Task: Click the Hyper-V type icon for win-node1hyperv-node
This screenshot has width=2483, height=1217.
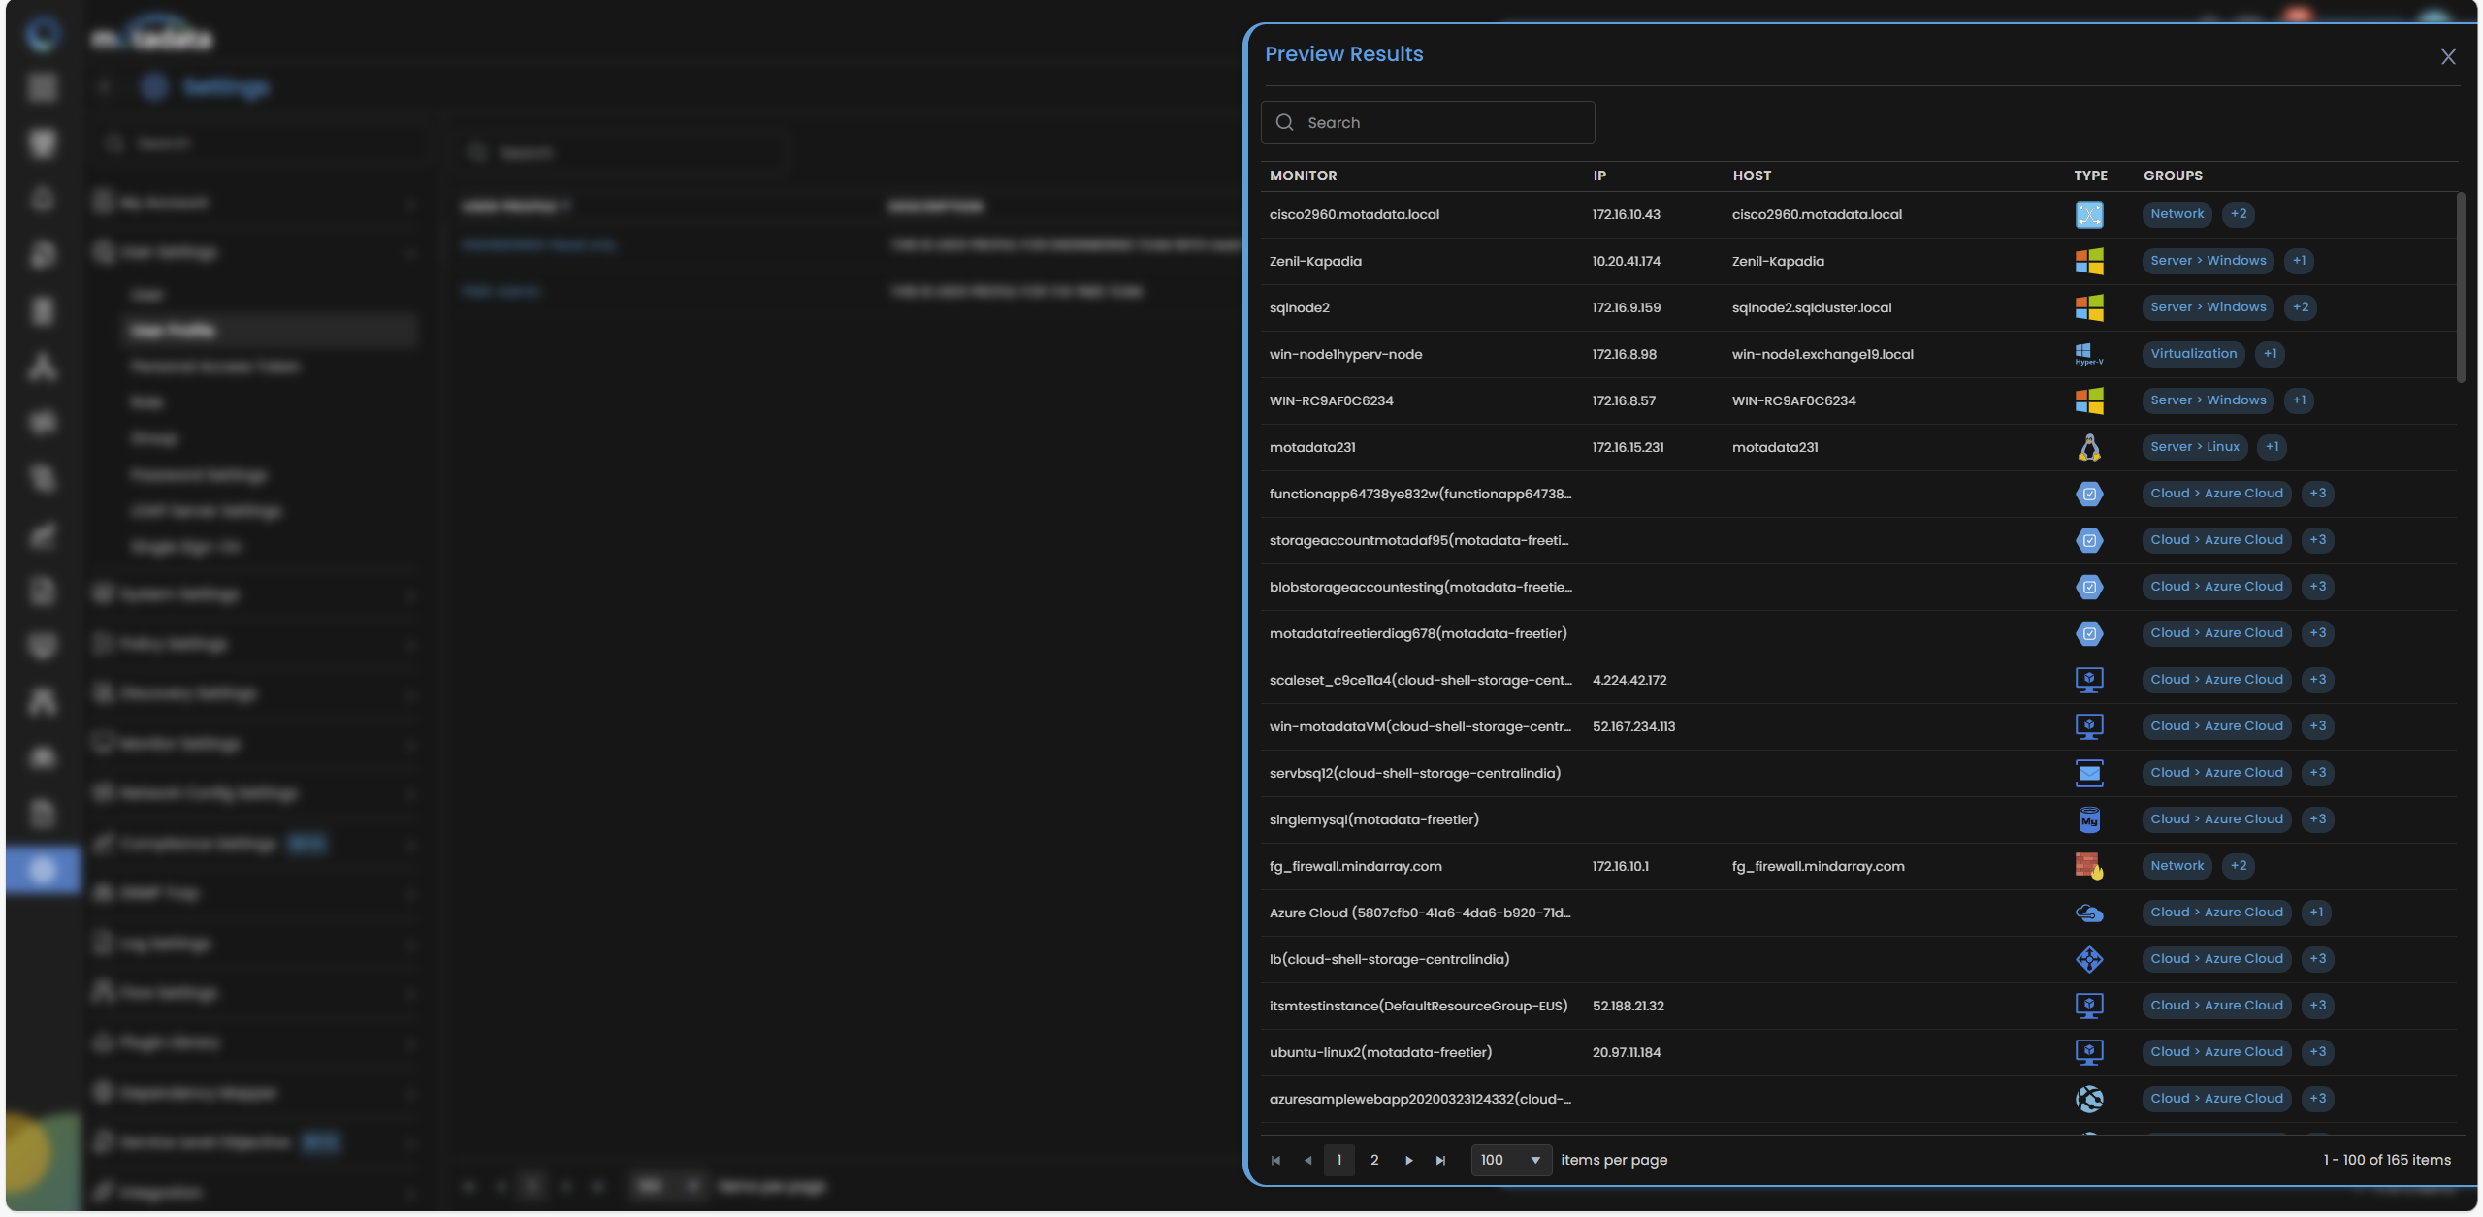Action: click(2088, 354)
